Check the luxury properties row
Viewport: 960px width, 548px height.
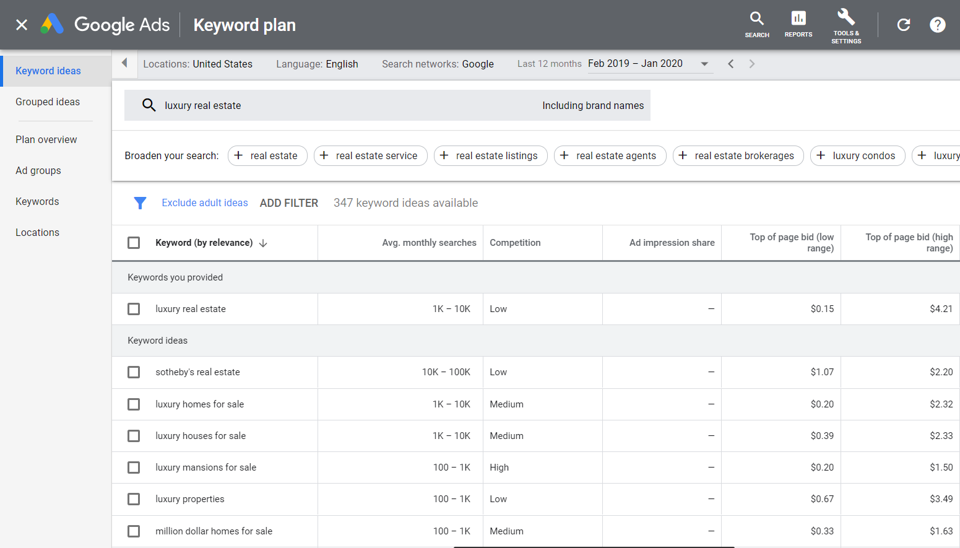134,499
